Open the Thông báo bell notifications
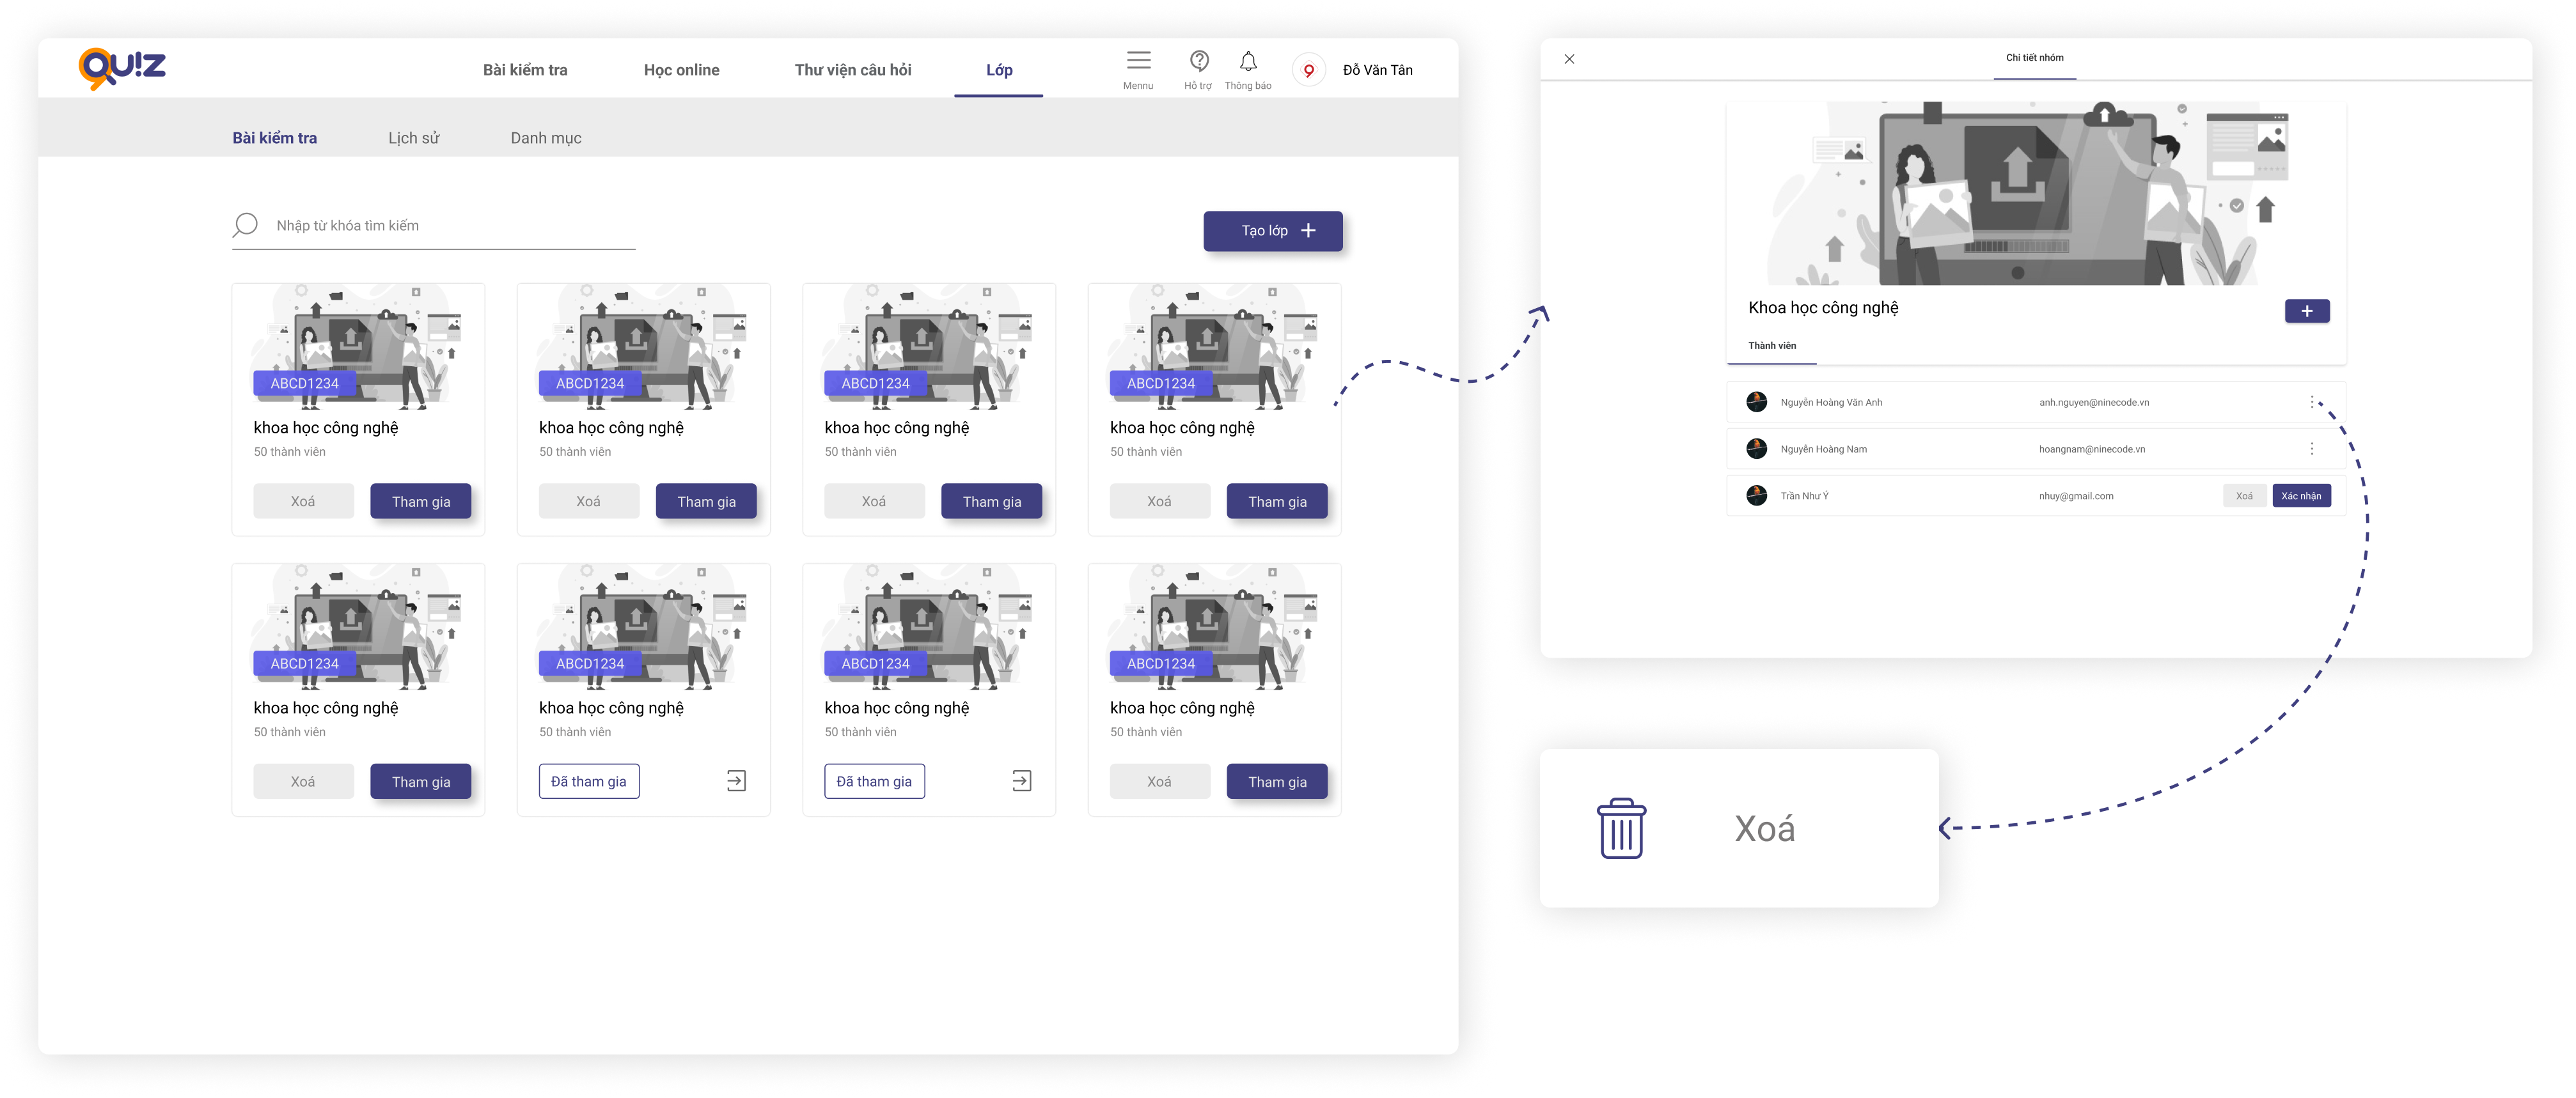The height and width of the screenshot is (1098, 2576). click(1248, 61)
